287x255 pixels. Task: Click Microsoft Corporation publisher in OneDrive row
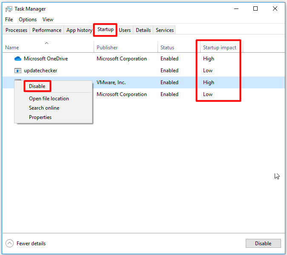point(122,59)
